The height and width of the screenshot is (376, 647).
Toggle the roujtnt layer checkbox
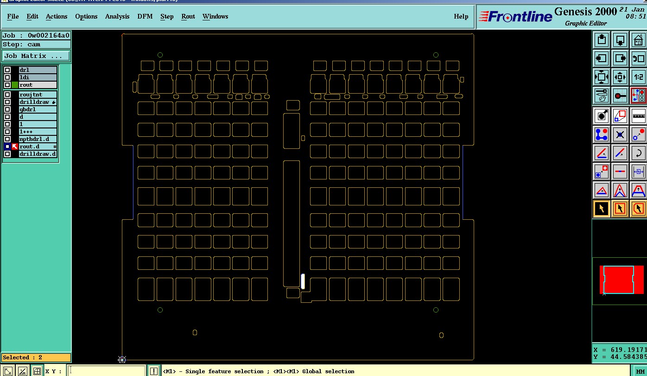tap(7, 95)
